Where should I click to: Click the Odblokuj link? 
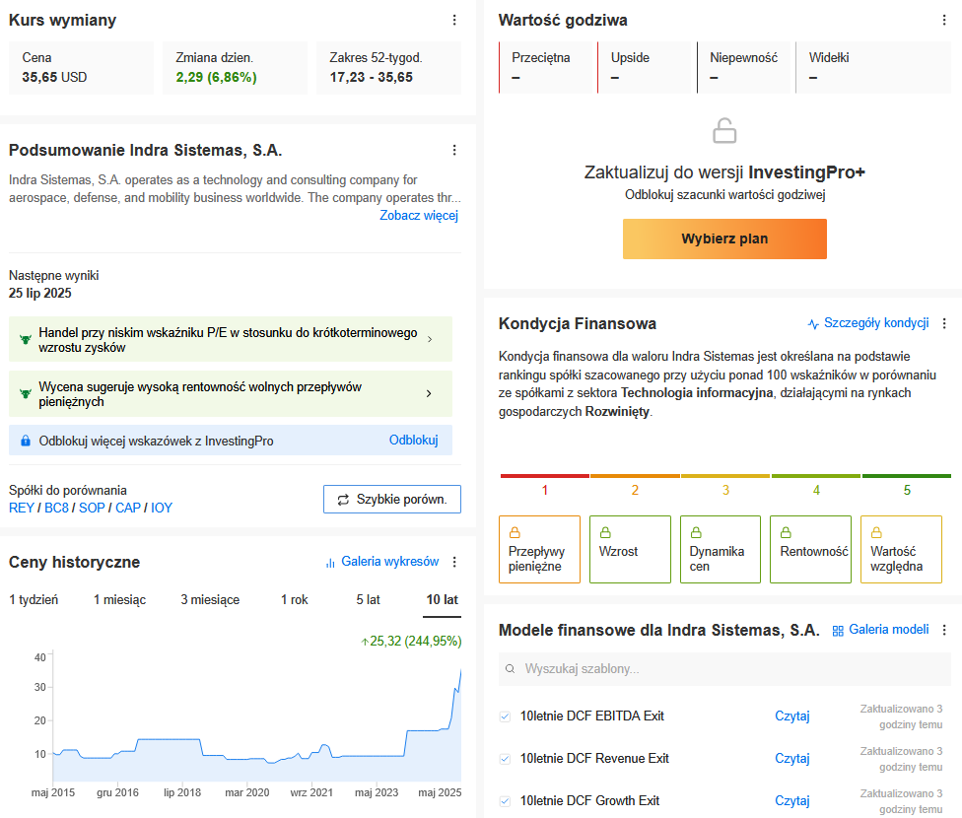pos(414,441)
